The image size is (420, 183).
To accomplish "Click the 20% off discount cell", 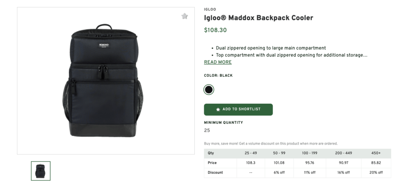I will click(x=376, y=173).
